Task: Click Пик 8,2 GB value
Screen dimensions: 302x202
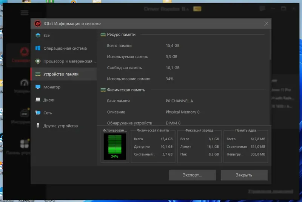Action: pyautogui.click(x=214, y=154)
